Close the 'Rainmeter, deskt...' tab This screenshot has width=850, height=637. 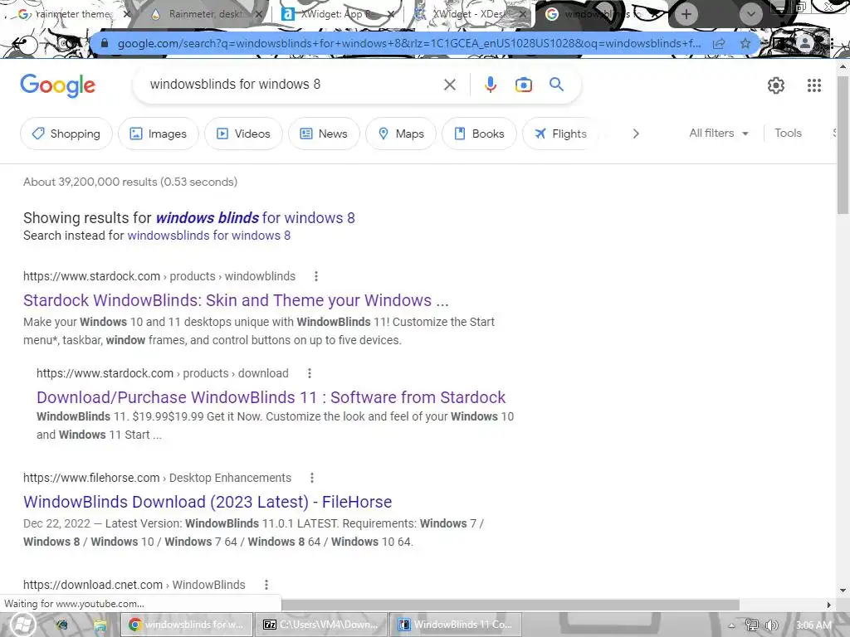259,14
